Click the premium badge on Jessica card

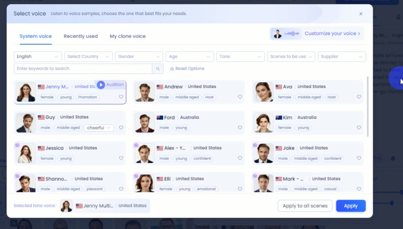(x=17, y=145)
